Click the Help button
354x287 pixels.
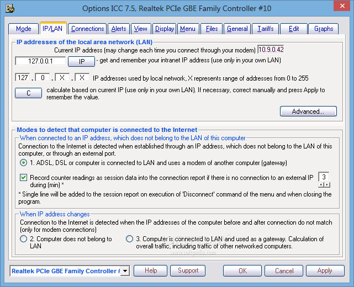point(151,270)
